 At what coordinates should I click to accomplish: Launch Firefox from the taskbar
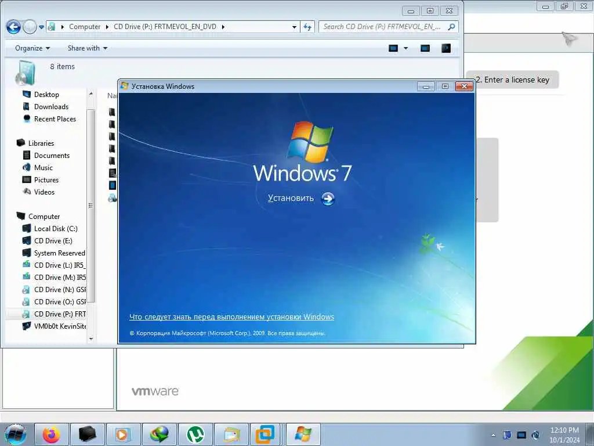(x=51, y=434)
